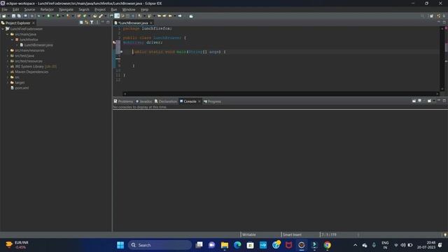Click the New Java Class icon
The width and height of the screenshot is (448, 252).
tap(85, 16)
